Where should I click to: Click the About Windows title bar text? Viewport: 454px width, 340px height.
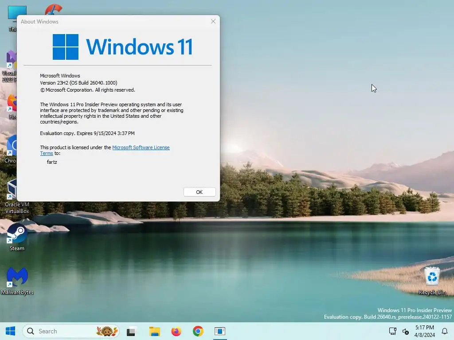(x=39, y=22)
